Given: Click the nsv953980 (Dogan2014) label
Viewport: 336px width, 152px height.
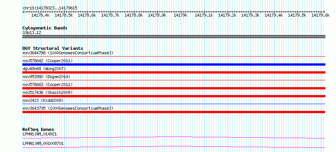Looking at the screenshot, I should coord(46,77).
